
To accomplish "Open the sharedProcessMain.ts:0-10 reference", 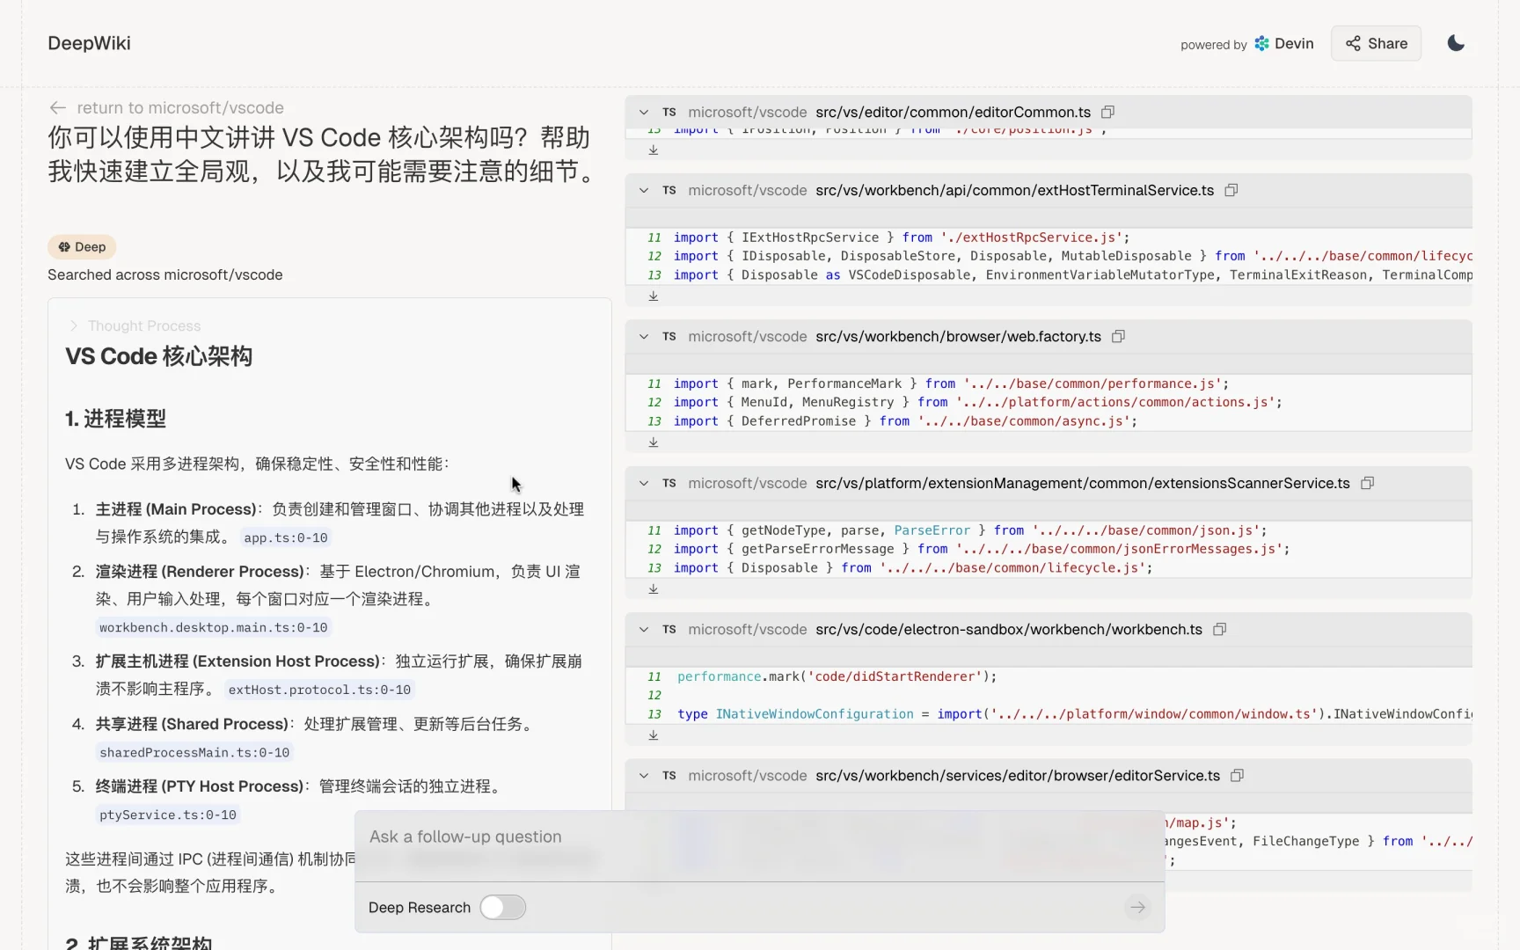I will tap(194, 753).
